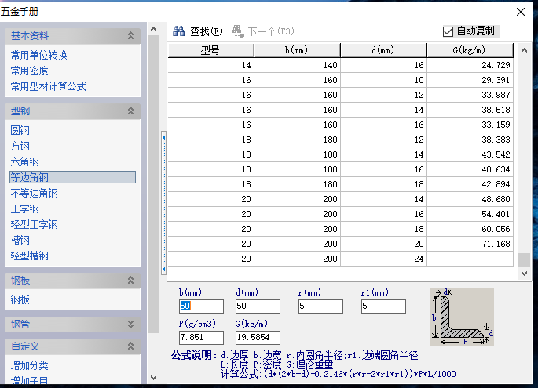Click the b(mm) input field
This screenshot has width=538, height=388.
(x=201, y=306)
